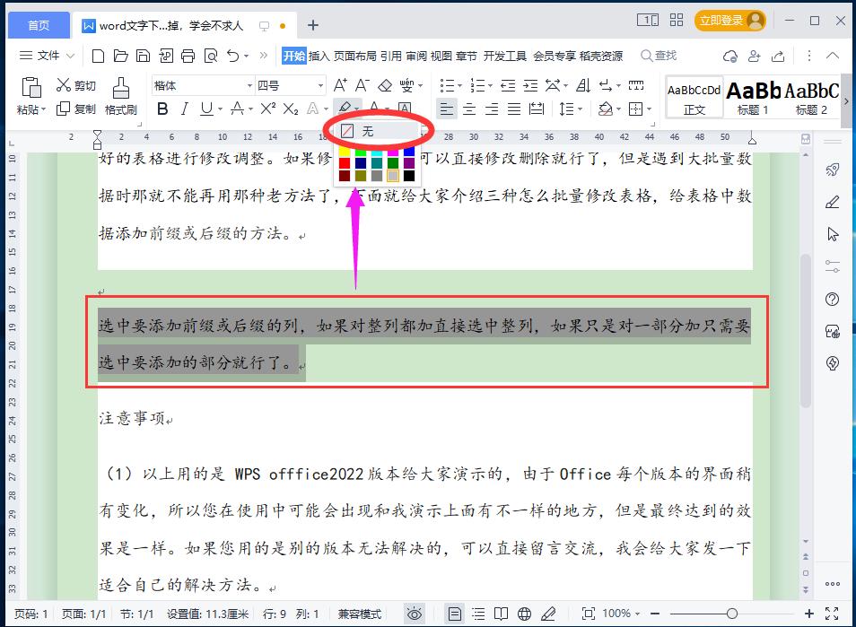The image size is (856, 627).
Task: Open the 页面布局 ribbon tab
Action: [357, 55]
